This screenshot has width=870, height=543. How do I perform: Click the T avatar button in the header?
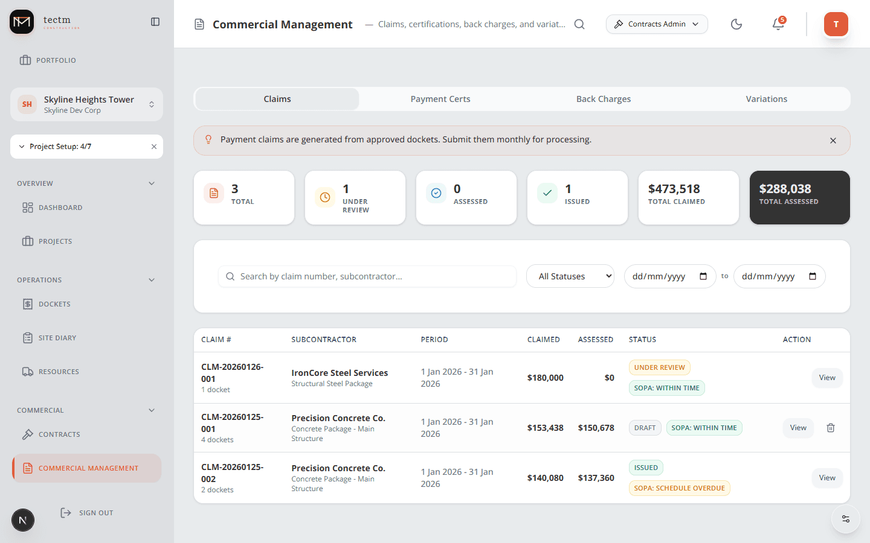pyautogui.click(x=836, y=24)
